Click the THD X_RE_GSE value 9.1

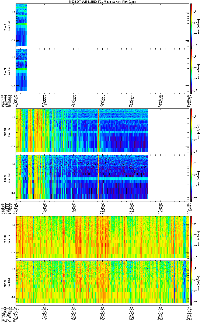[x=16, y=203]
